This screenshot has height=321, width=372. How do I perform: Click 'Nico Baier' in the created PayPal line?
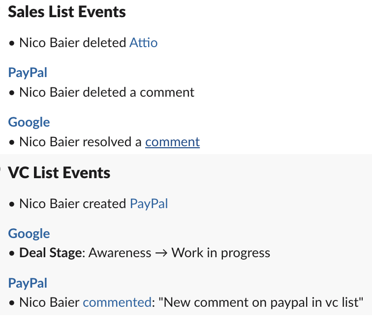49,203
